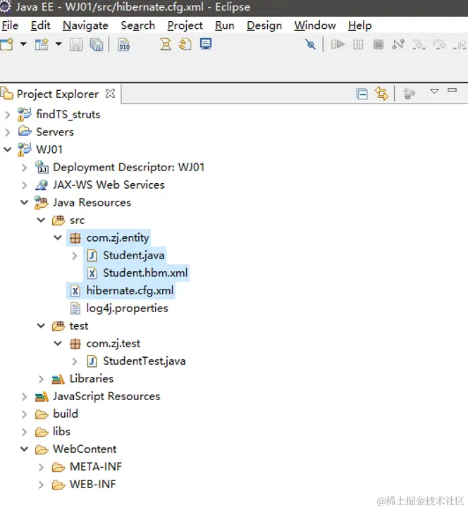Click the Servers folder icon
468x510 pixels.
tap(25, 131)
